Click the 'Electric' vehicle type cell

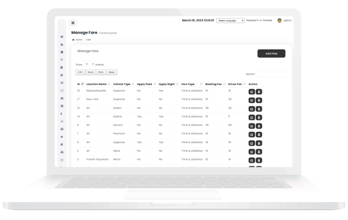(x=118, y=125)
